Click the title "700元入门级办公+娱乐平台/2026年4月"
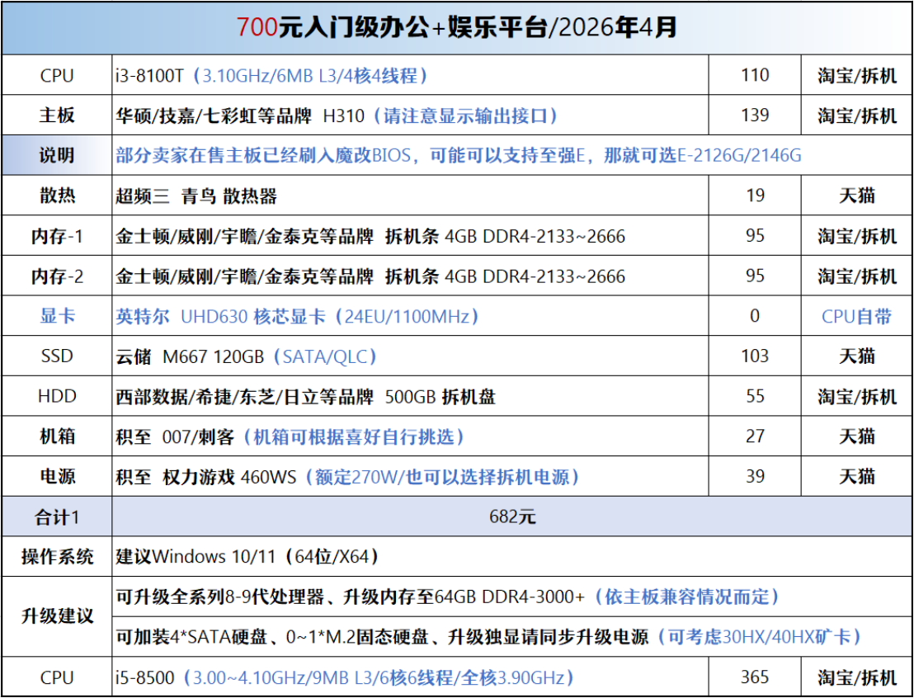This screenshot has height=698, width=914. point(457,27)
